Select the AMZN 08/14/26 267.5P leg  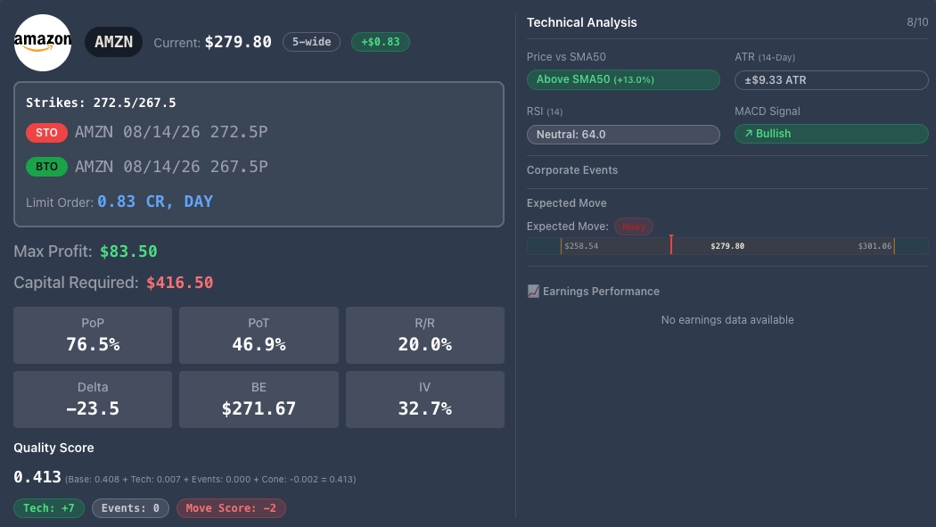pyautogui.click(x=171, y=167)
